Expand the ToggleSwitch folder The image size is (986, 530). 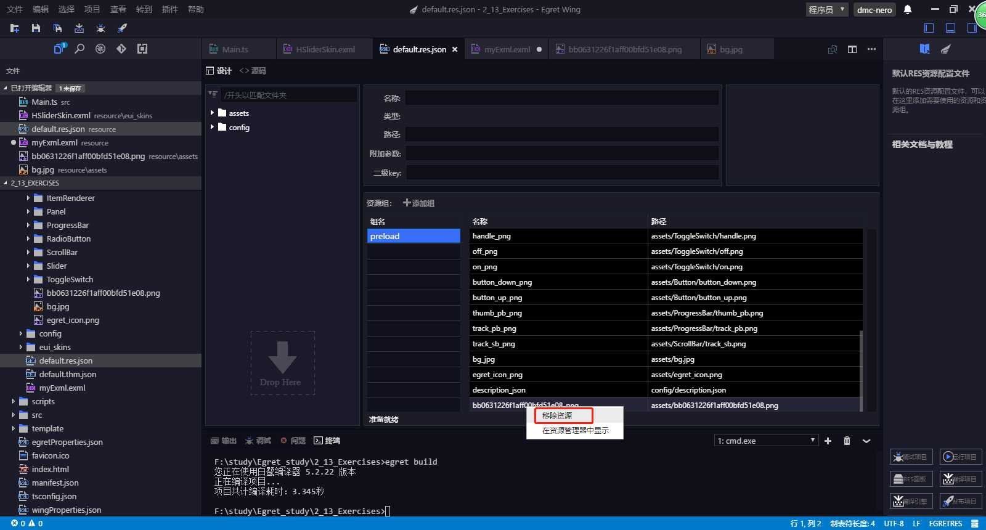point(28,279)
